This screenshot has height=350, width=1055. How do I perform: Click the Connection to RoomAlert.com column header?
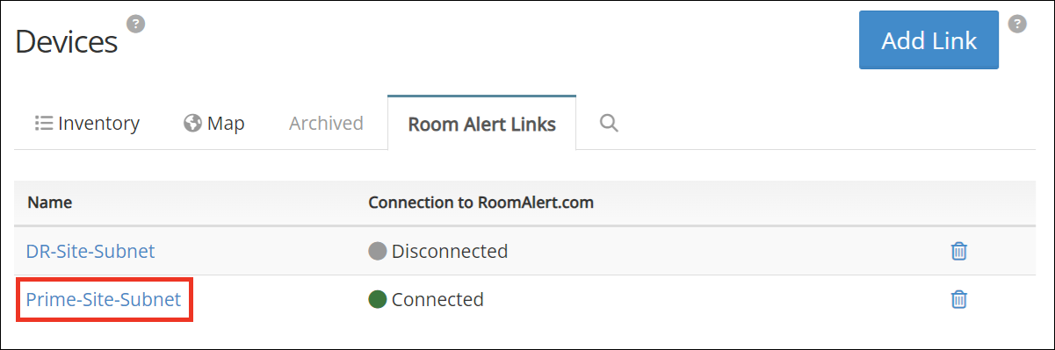(481, 203)
